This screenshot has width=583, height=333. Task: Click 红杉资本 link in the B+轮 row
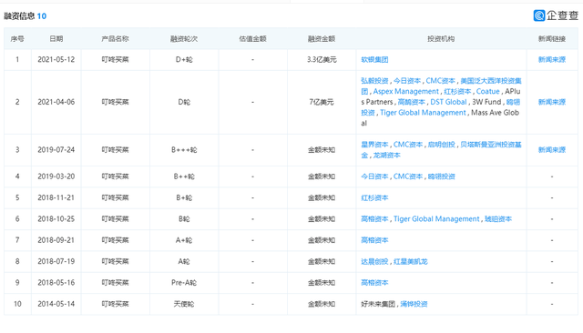374,197
